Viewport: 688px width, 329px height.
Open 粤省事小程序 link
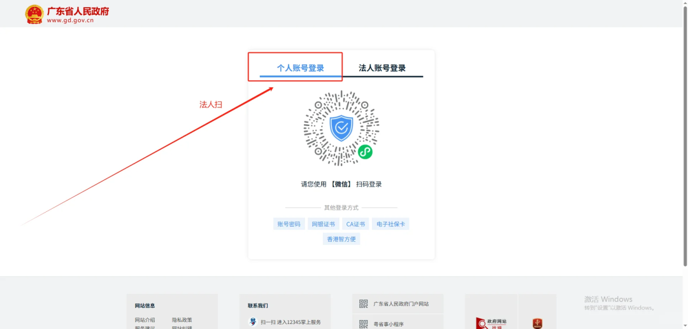tap(389, 324)
